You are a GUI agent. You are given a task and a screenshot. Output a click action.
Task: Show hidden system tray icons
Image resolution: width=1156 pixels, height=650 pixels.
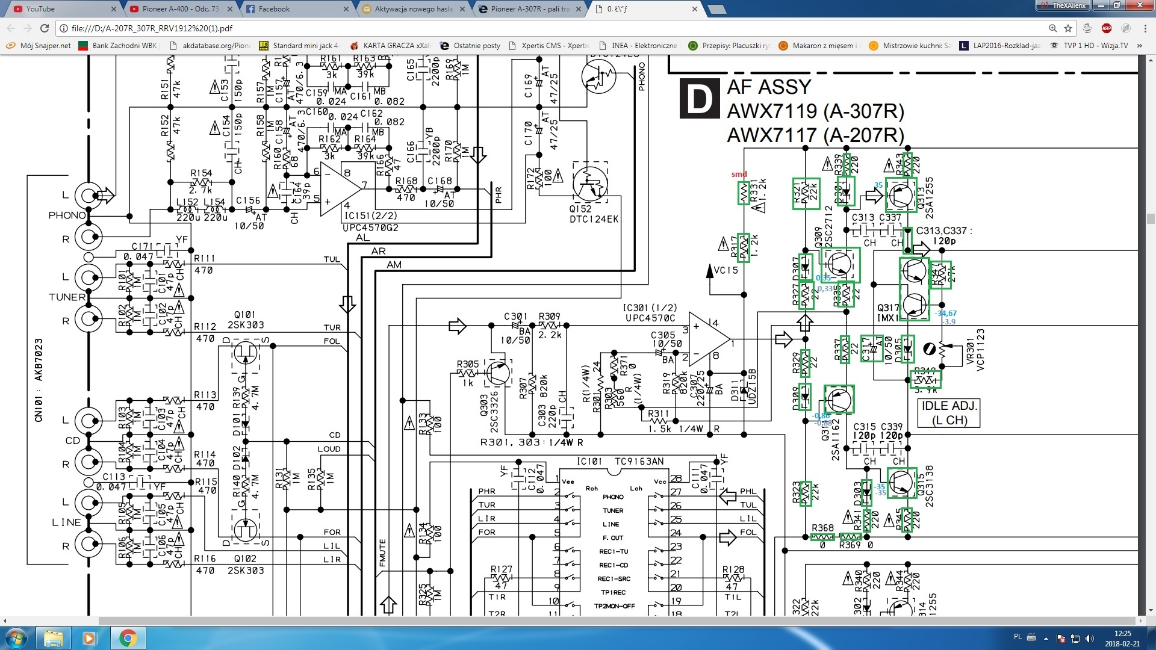point(1046,638)
